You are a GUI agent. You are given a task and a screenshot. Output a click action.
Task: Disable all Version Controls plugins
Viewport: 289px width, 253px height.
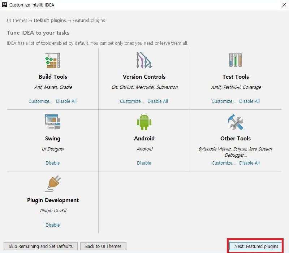click(x=158, y=101)
